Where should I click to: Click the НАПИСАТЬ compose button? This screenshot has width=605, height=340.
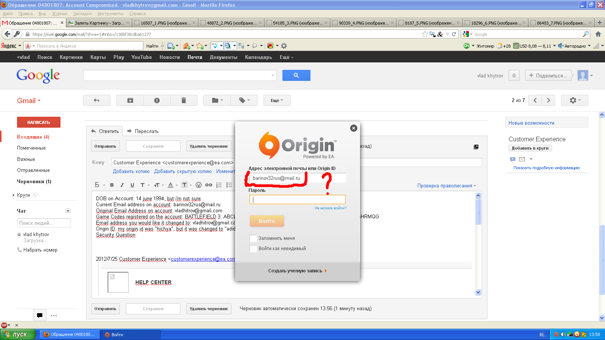pyautogui.click(x=39, y=122)
